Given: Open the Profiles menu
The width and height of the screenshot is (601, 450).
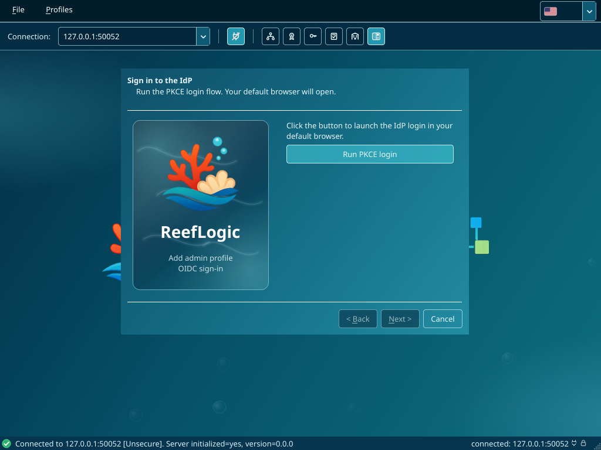Looking at the screenshot, I should [59, 10].
